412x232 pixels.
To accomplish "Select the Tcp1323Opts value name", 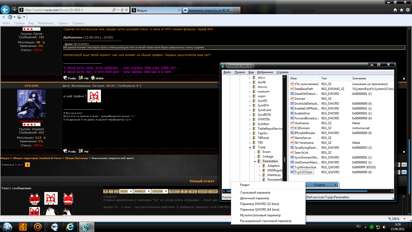I will pyautogui.click(x=304, y=172).
